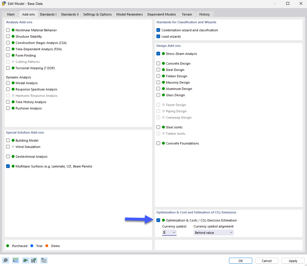The width and height of the screenshot is (307, 266).
Task: Enable Concrete Design add-on
Action: pyautogui.click(x=158, y=63)
